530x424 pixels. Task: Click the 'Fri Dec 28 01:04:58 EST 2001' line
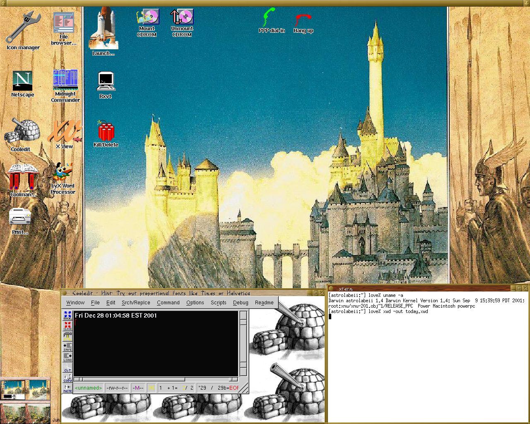point(116,316)
